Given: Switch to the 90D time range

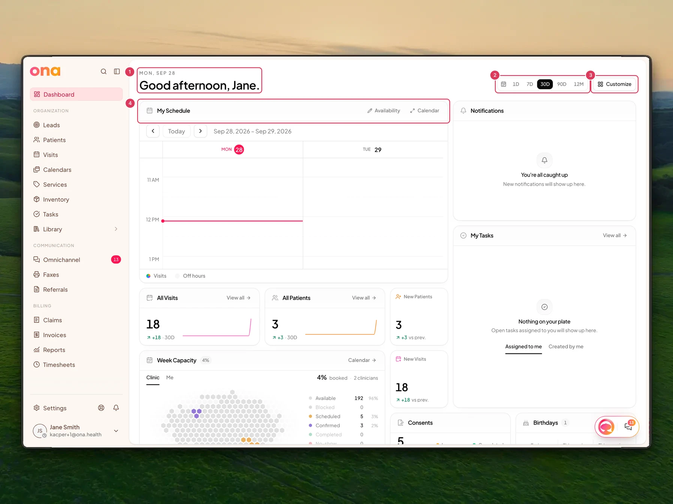Looking at the screenshot, I should tap(562, 84).
